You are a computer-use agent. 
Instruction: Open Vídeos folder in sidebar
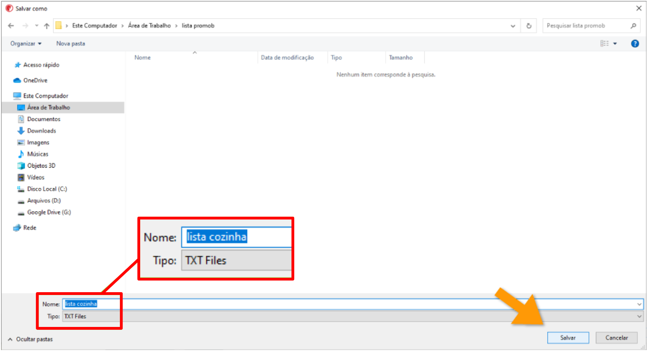[x=36, y=177]
